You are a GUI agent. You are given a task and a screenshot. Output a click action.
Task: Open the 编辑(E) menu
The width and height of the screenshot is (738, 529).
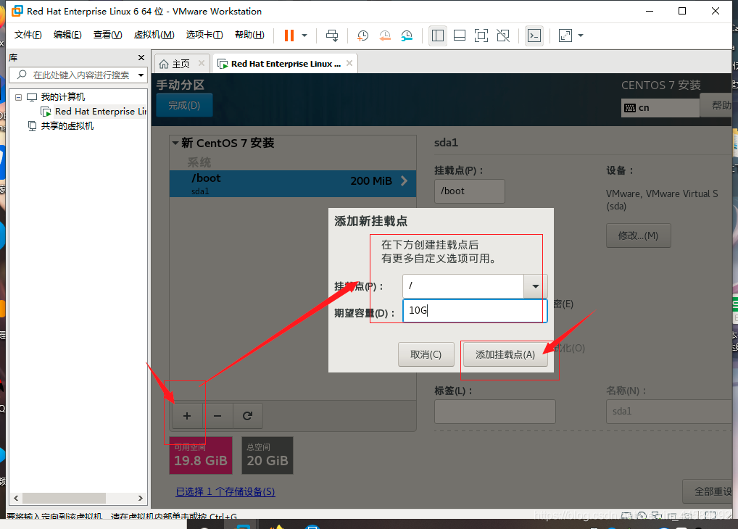pos(67,35)
